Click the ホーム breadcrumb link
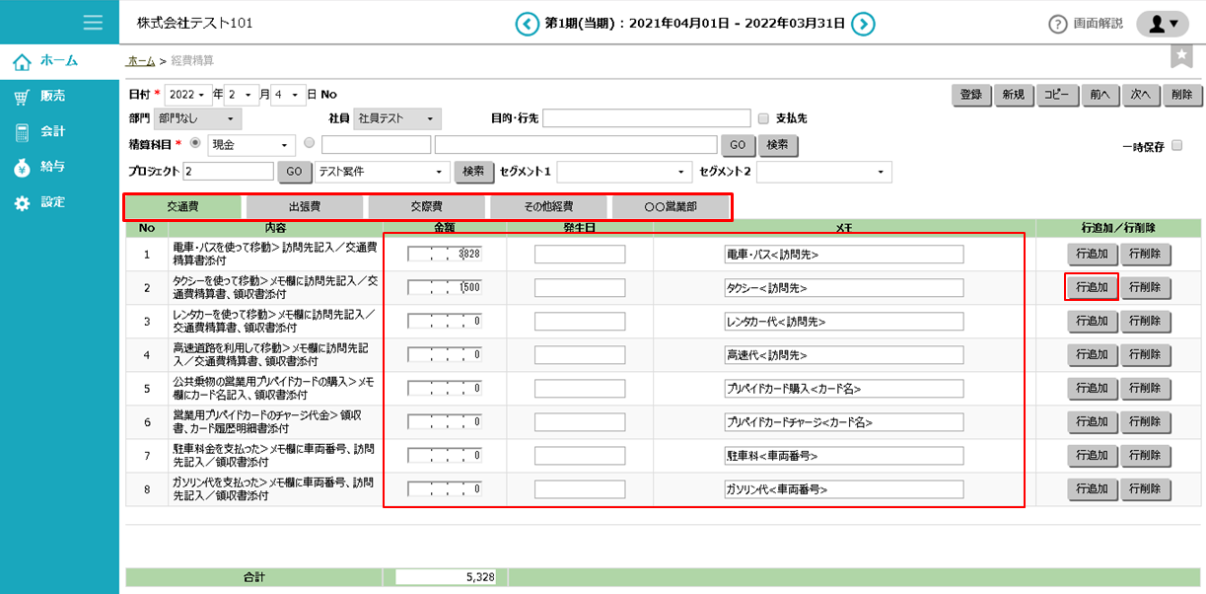Image resolution: width=1206 pixels, height=594 pixels. [141, 61]
